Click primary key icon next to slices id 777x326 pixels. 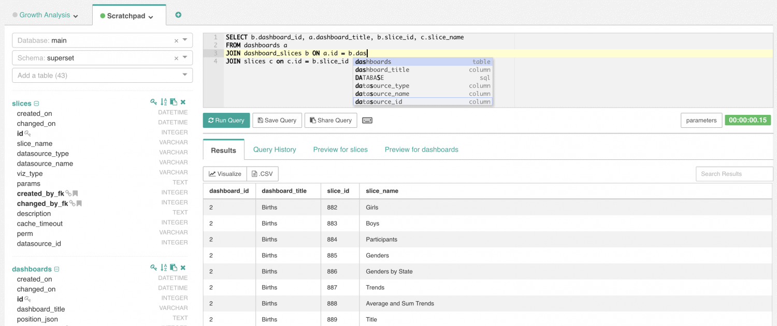27,134
